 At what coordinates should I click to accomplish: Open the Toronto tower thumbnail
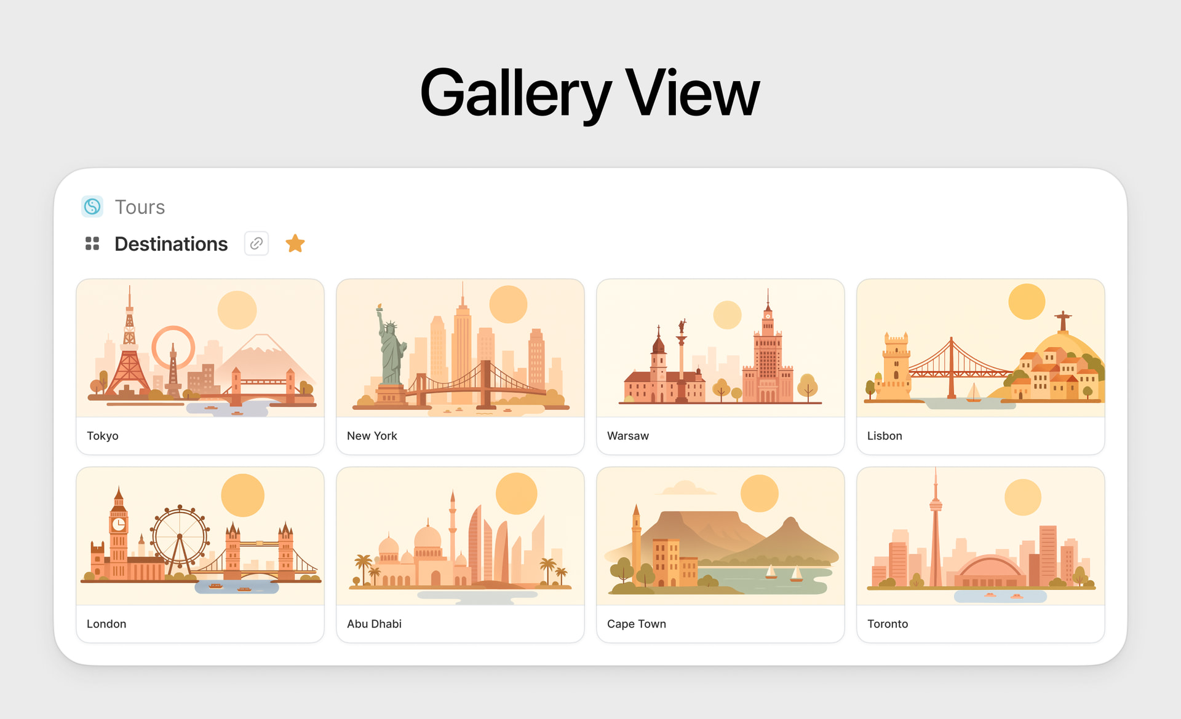(x=980, y=536)
